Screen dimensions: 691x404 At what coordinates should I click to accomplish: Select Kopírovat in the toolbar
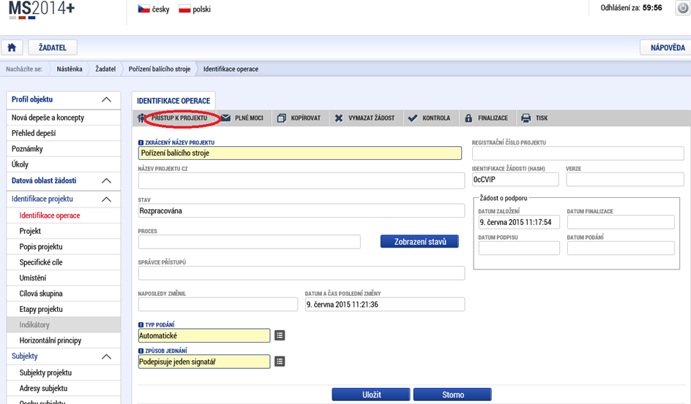[305, 118]
